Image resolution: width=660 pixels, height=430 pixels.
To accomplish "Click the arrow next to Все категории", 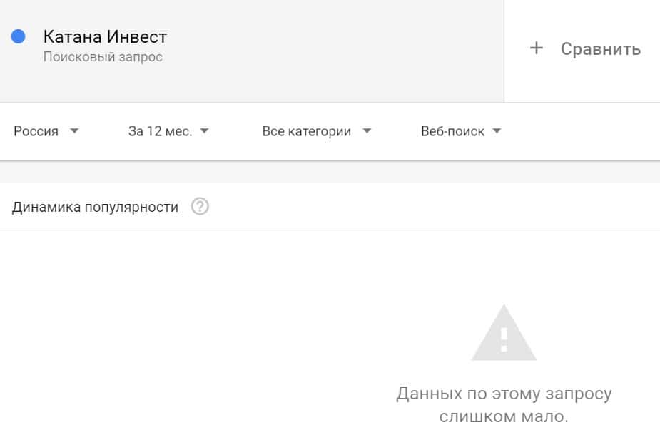I will tap(367, 131).
